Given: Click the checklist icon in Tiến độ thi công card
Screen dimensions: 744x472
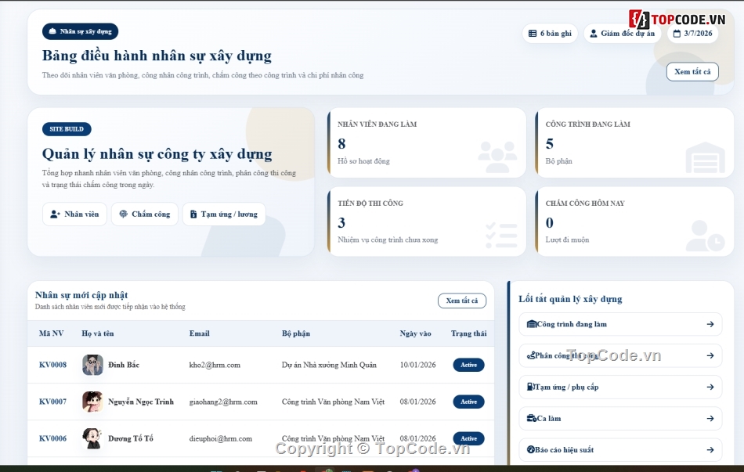Looking at the screenshot, I should pyautogui.click(x=501, y=236).
